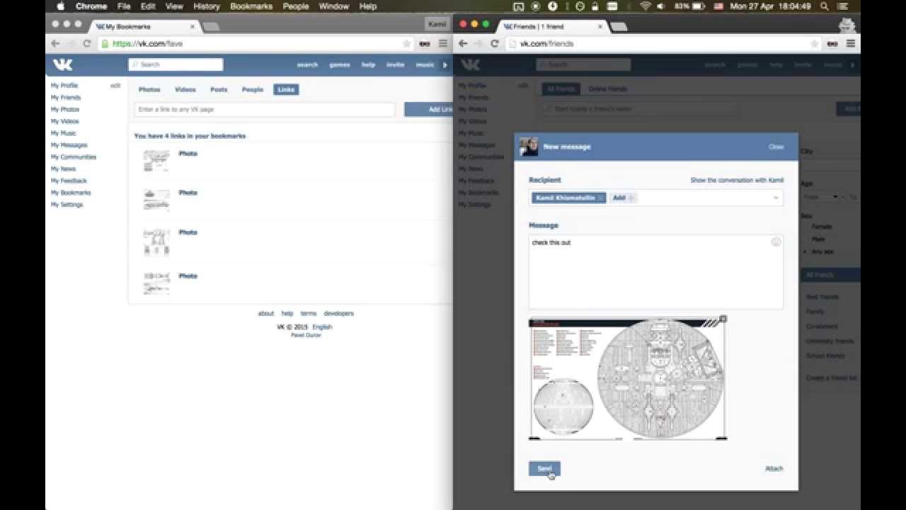Click the volume icon in menu bar
Viewport: 906px width, 510px height.
(660, 6)
